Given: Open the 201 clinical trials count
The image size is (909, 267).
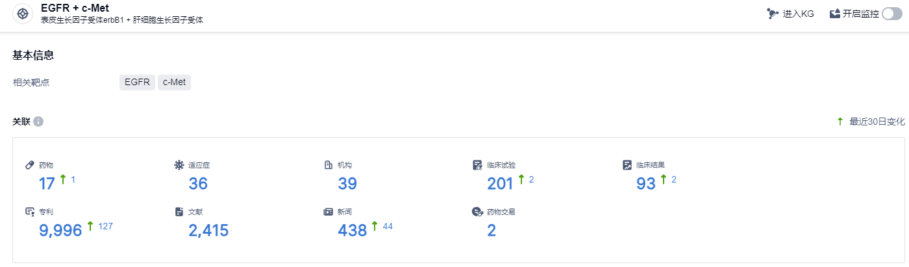Looking at the screenshot, I should (x=500, y=184).
